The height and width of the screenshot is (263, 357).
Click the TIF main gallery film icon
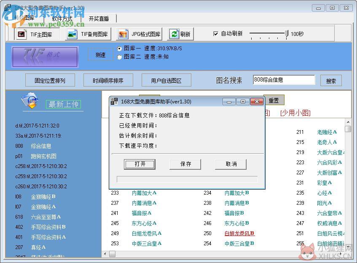(21, 34)
